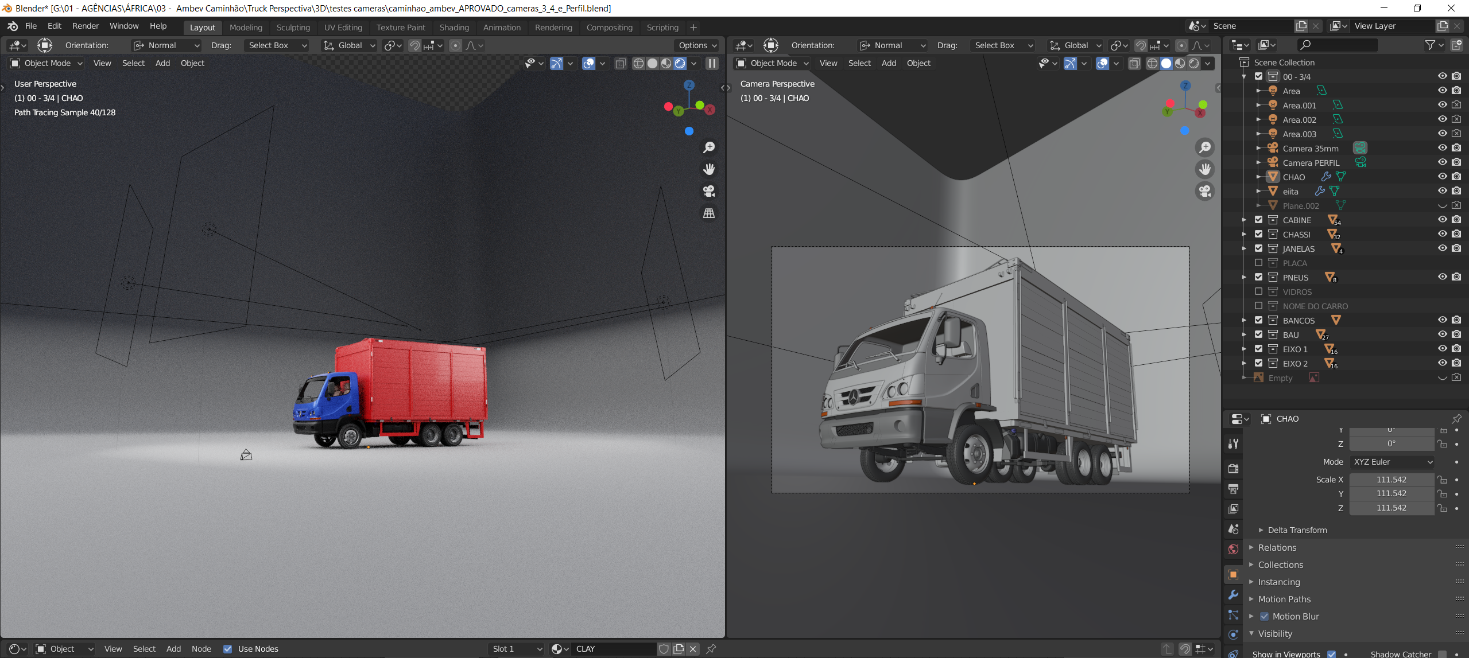
Task: Click the zoom magnifier in left viewport
Action: (x=709, y=147)
